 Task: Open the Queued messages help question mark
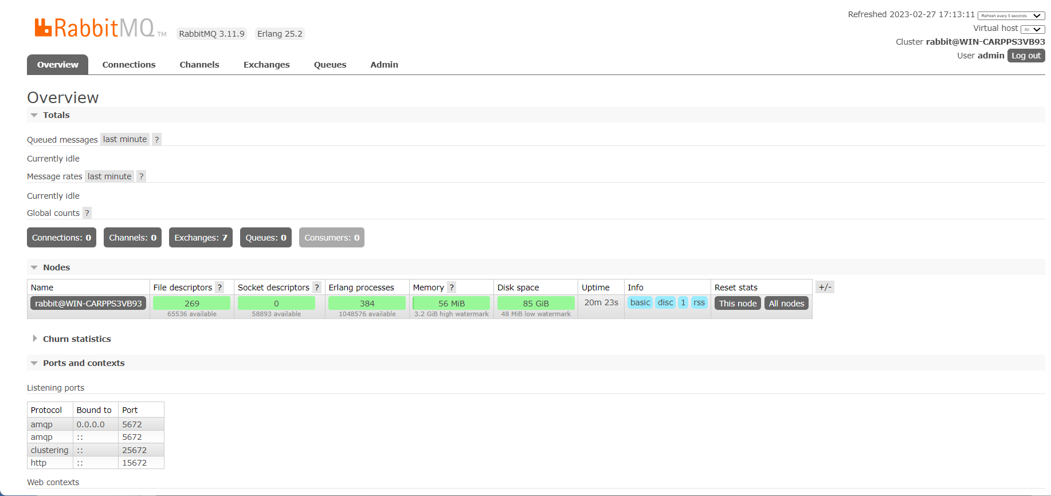[x=156, y=139]
